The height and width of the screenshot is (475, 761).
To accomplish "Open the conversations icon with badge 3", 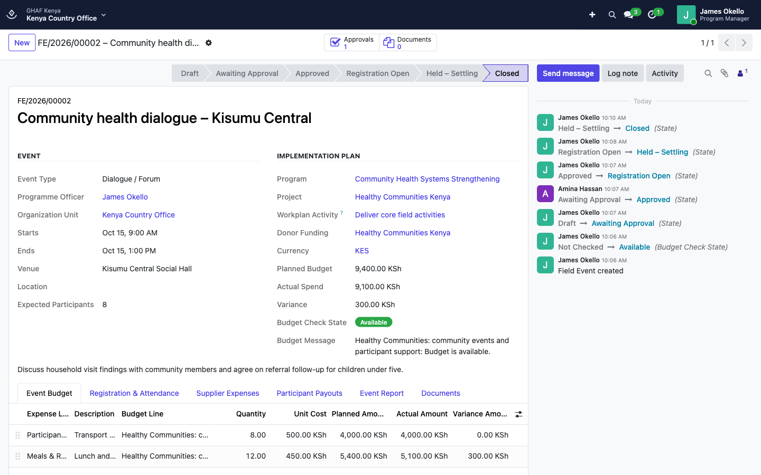I will (629, 15).
